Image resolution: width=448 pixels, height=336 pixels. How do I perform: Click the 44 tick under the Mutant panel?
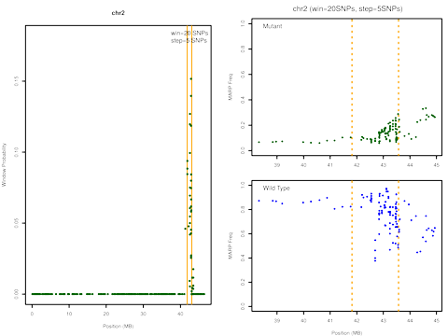[410, 165]
